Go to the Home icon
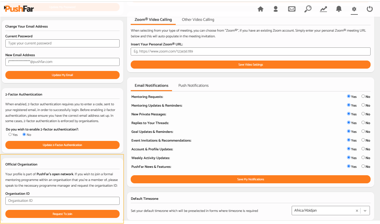380x224 pixels. point(260,9)
